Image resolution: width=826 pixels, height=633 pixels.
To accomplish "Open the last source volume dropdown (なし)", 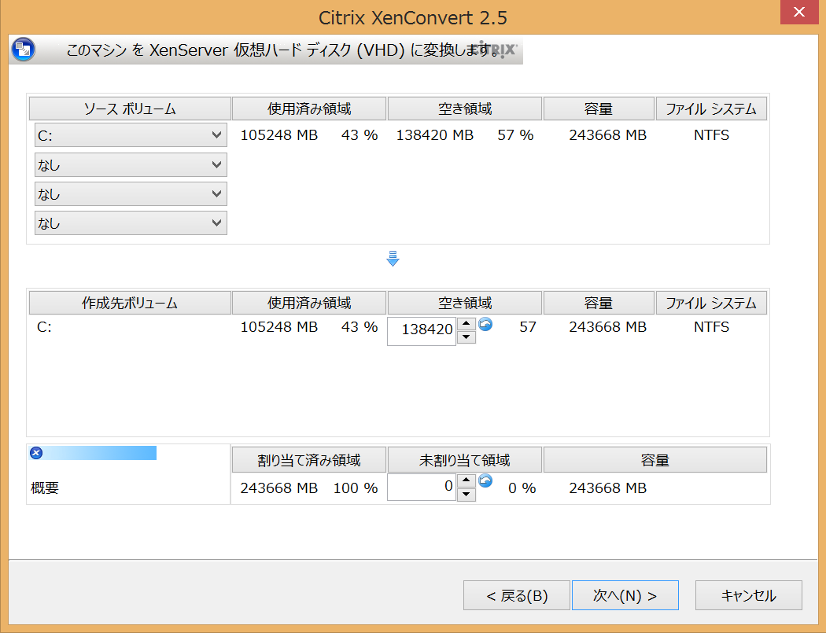I will (131, 223).
